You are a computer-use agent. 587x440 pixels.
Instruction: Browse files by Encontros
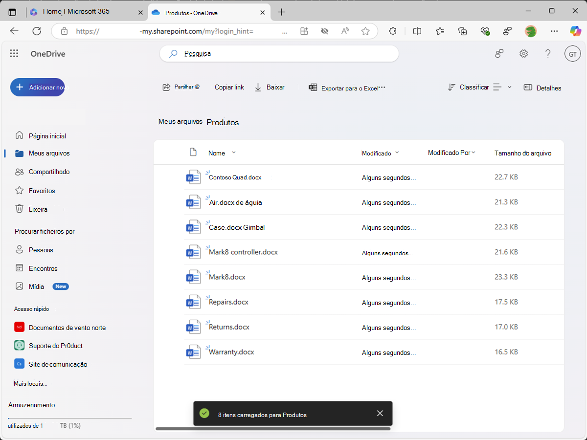43,268
